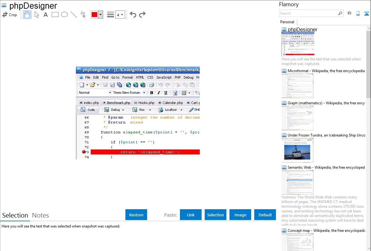This screenshot has width=371, height=251.
Task: Click New file icon in captured phpDesigner
Action: click(82, 85)
